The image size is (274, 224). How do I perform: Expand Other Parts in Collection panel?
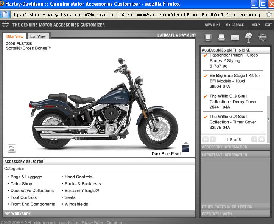[x=235, y=207]
